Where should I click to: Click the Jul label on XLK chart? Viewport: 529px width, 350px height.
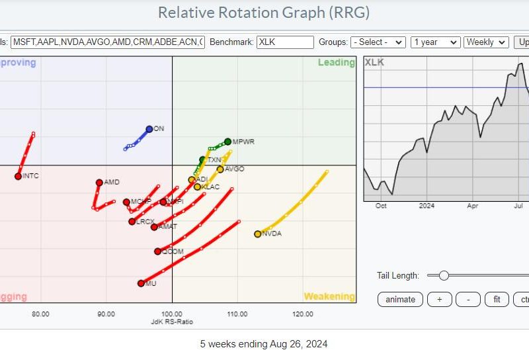coord(518,206)
